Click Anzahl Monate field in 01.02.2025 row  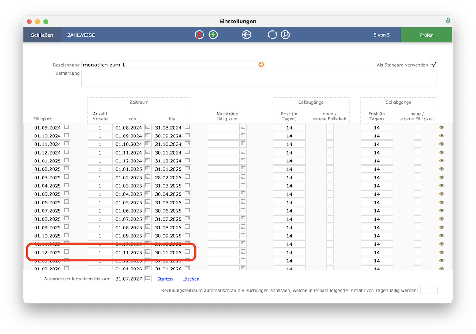point(100,169)
